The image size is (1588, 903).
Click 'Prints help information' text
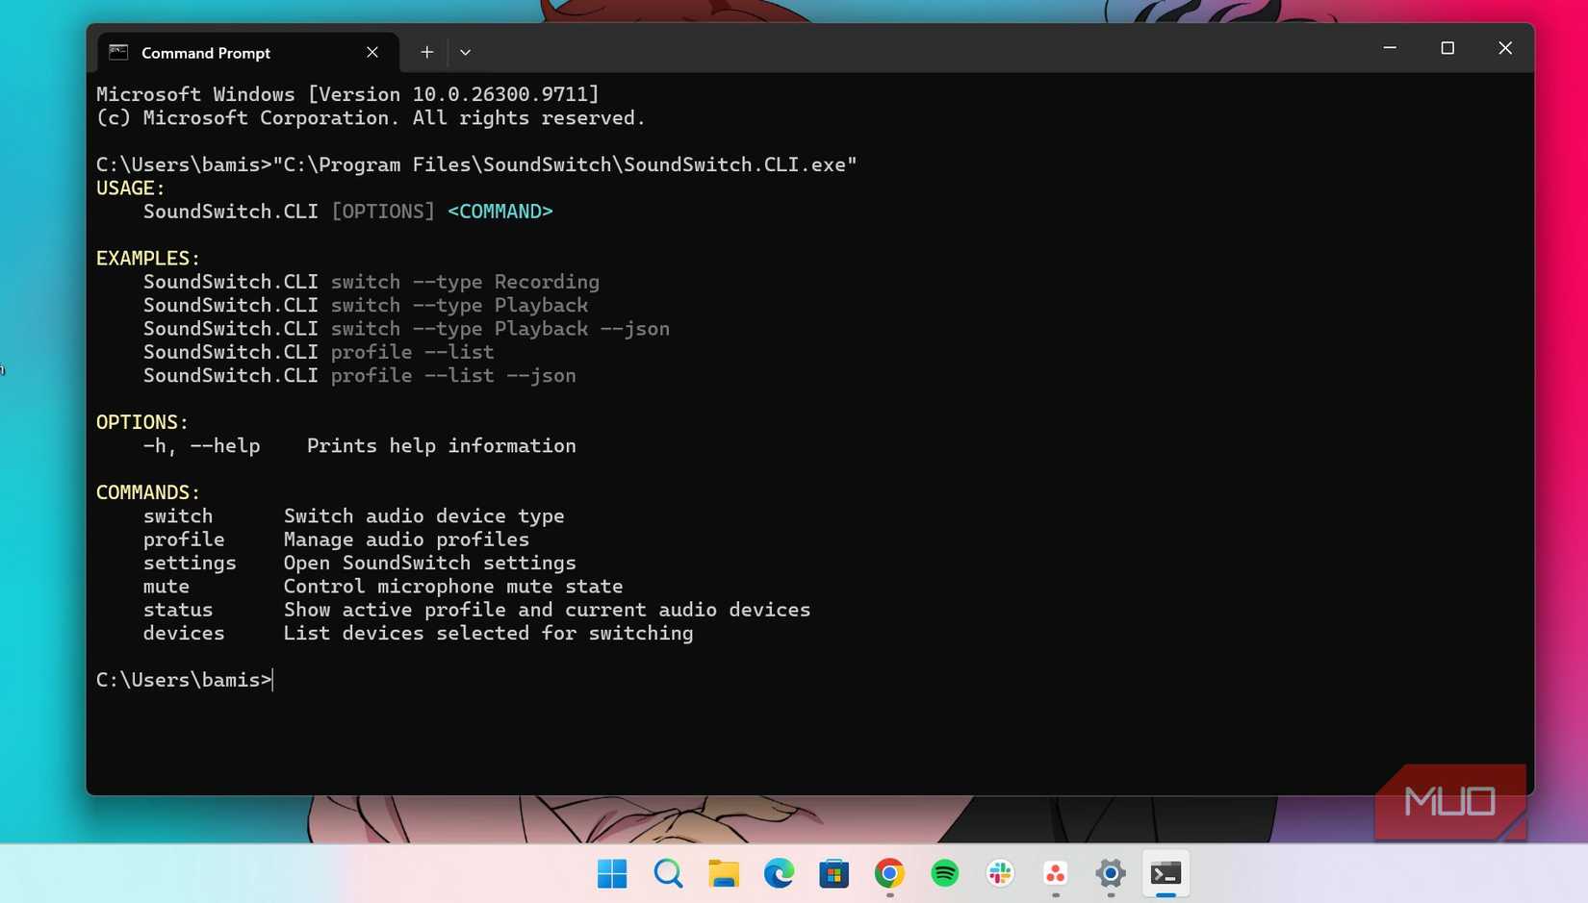click(442, 446)
